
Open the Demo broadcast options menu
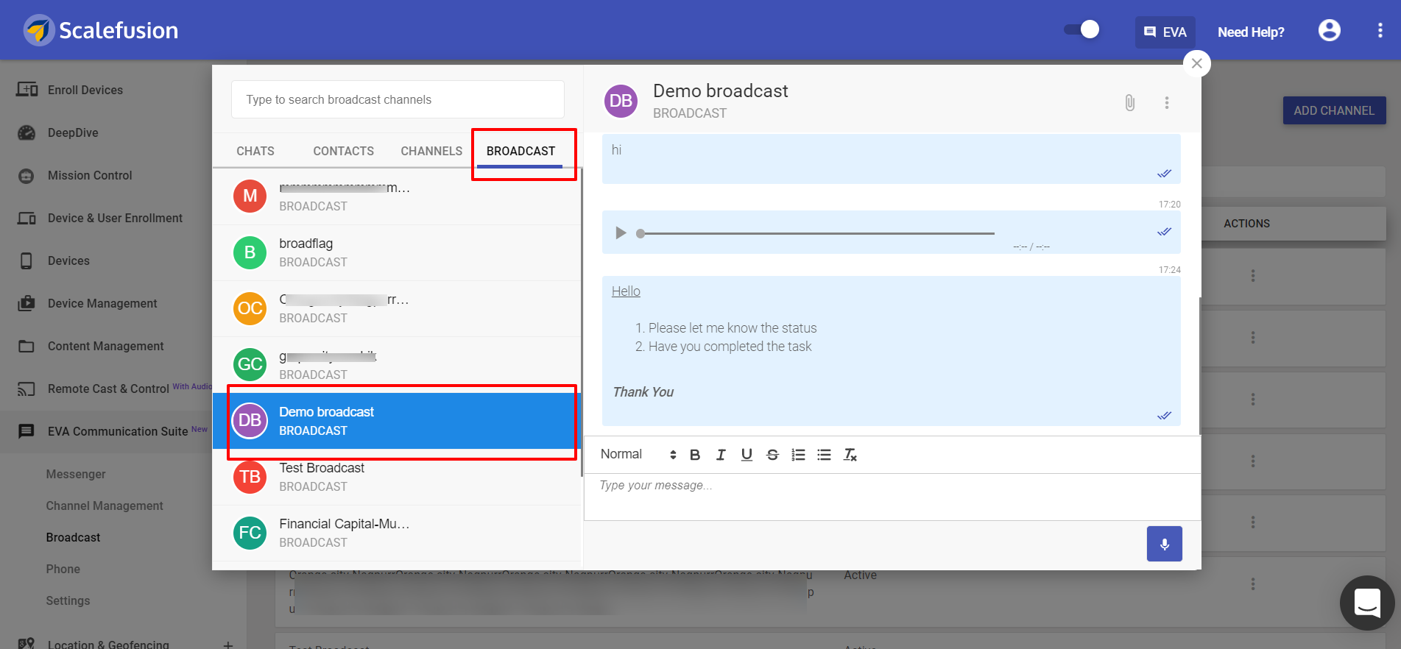point(1166,103)
